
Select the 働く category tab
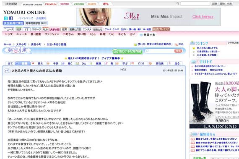click(x=68, y=63)
